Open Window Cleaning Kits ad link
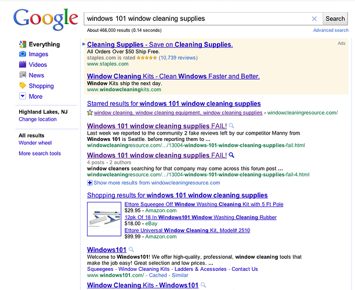 [173, 77]
